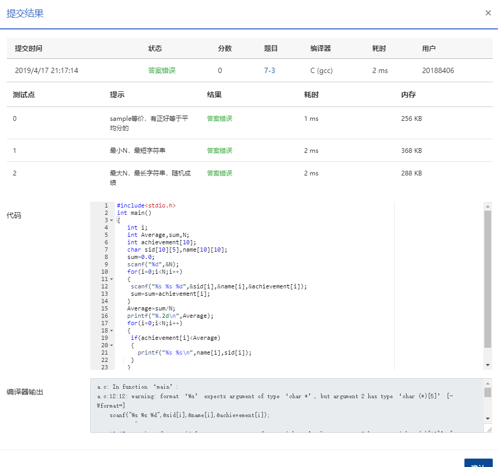Collapse code fold arrow at line 3
This screenshot has width=498, height=467.
pos(111,221)
